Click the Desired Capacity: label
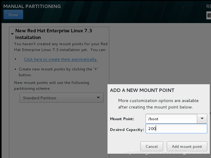The width and height of the screenshot is (211, 158). (127, 130)
